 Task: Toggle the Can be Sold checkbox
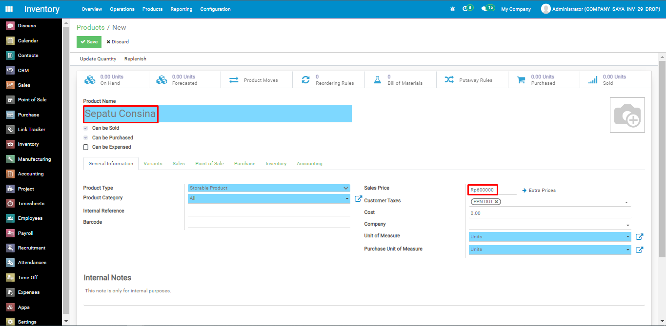[86, 128]
